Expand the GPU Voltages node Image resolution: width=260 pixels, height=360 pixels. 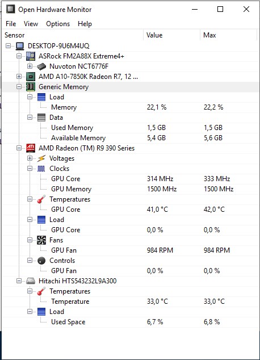30,158
